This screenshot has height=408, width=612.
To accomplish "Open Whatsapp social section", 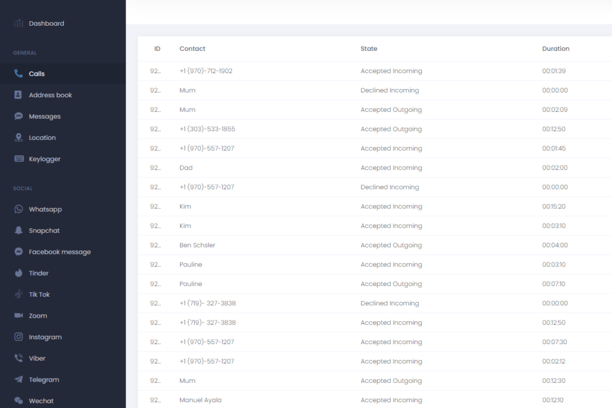I will click(x=45, y=209).
